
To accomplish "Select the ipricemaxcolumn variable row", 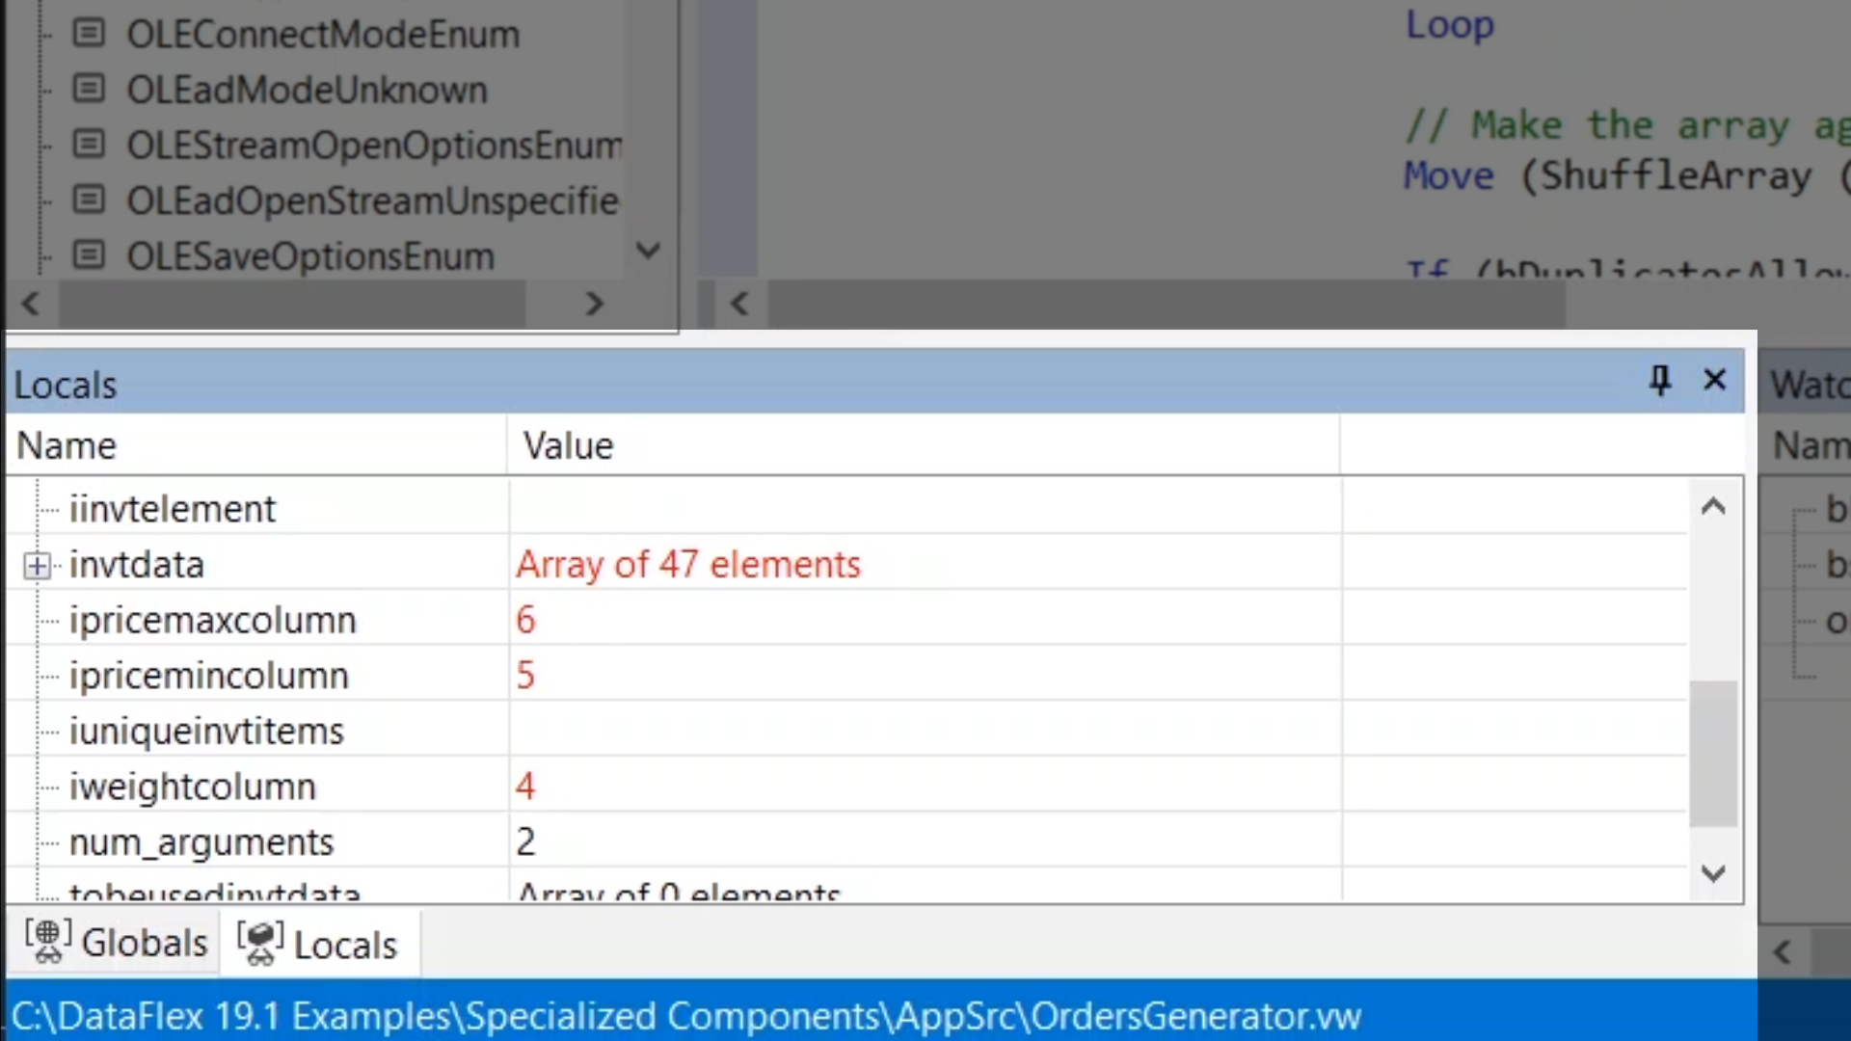I will point(212,620).
